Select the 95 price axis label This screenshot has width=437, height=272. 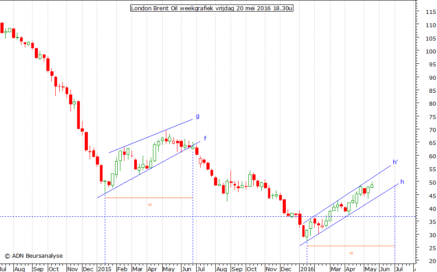(432, 65)
